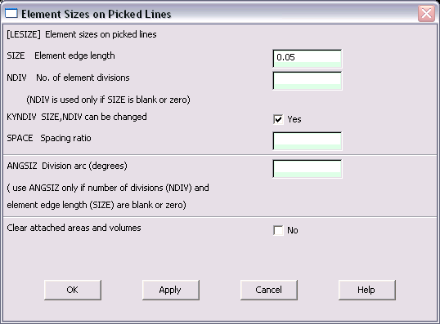
Task: Click the SIZE element edge length field
Action: tap(308, 58)
